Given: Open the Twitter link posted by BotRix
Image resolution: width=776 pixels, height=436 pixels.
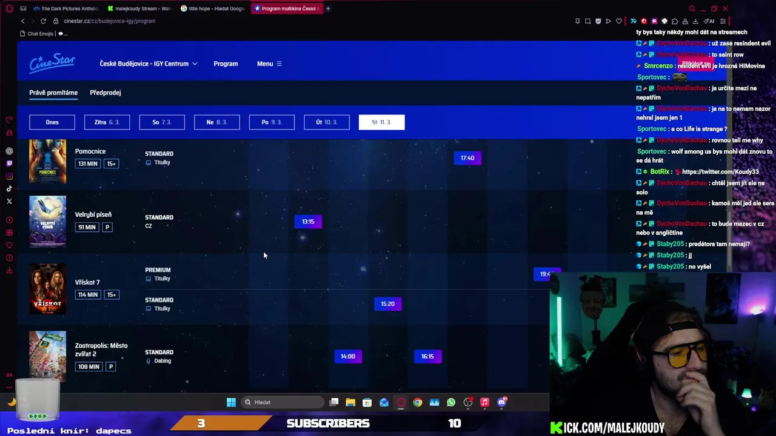Looking at the screenshot, I should click(x=720, y=172).
